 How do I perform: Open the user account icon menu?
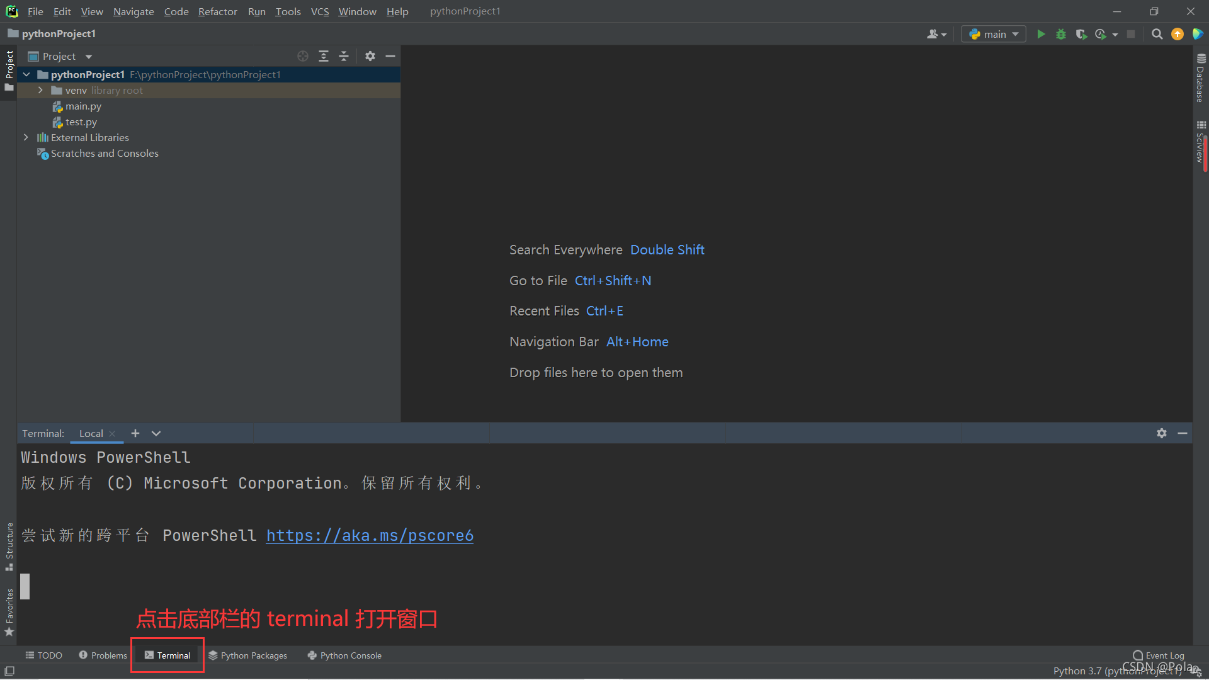point(936,34)
